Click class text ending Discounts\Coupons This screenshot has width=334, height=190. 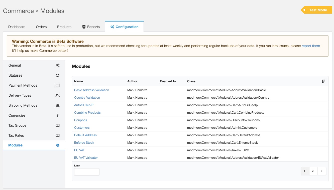tap(223, 120)
